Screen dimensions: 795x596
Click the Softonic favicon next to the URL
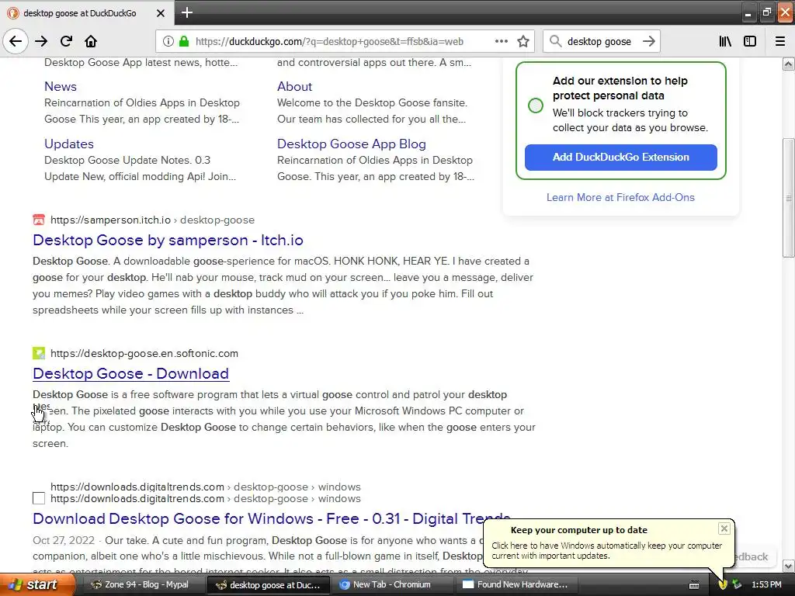coord(39,353)
